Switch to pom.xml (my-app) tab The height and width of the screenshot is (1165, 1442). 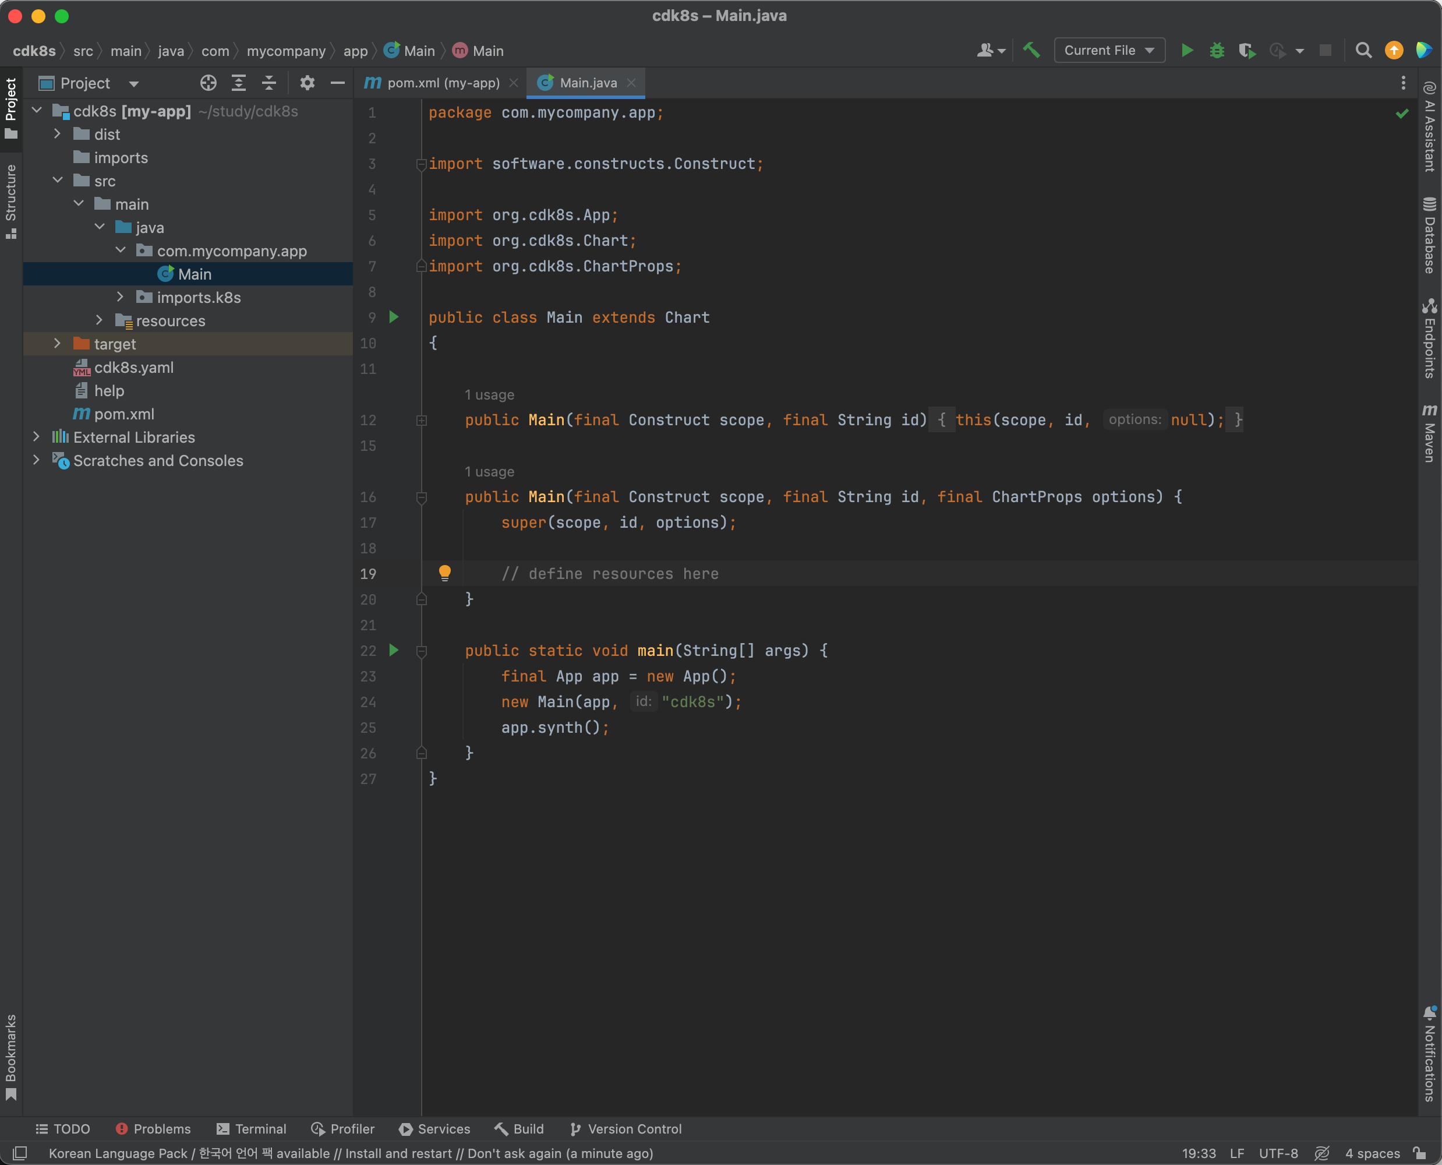pyautogui.click(x=442, y=83)
